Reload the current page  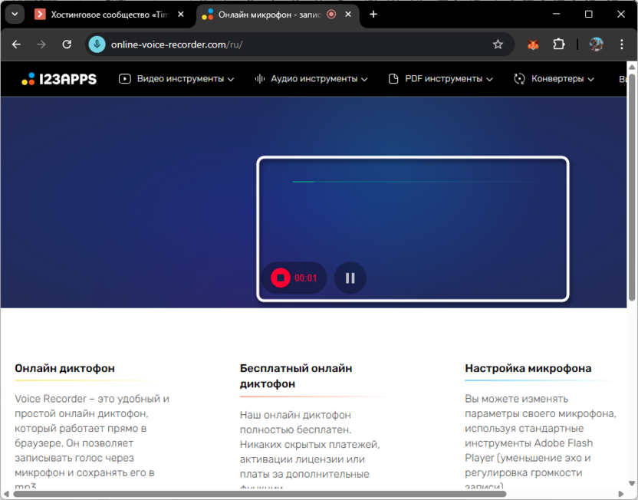67,44
